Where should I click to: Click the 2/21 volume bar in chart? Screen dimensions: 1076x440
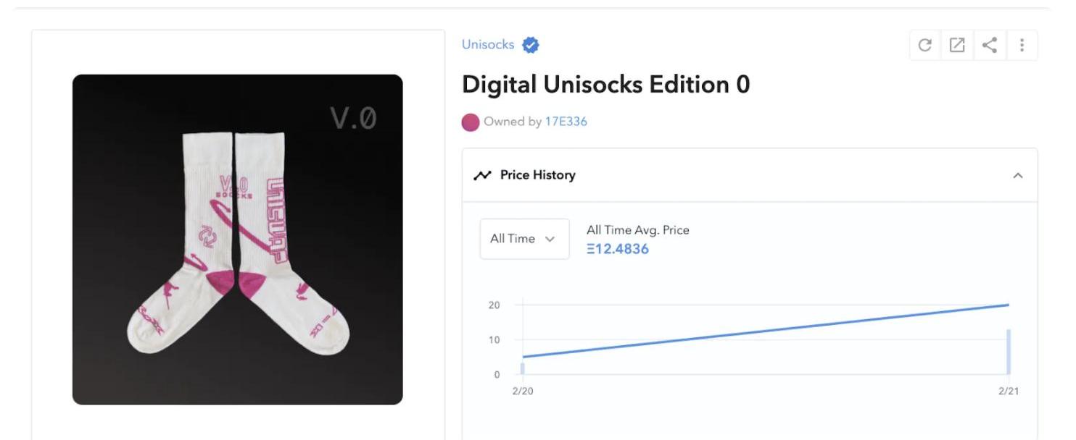point(1008,352)
